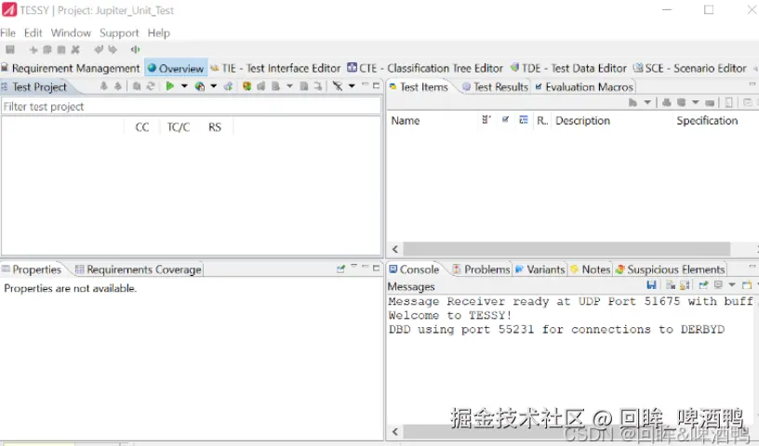759x446 pixels.
Task: Open the File menu
Action: click(7, 33)
